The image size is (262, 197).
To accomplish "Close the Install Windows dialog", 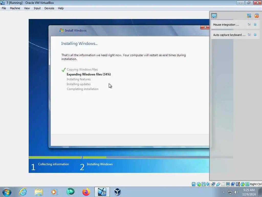I will click(x=205, y=27).
